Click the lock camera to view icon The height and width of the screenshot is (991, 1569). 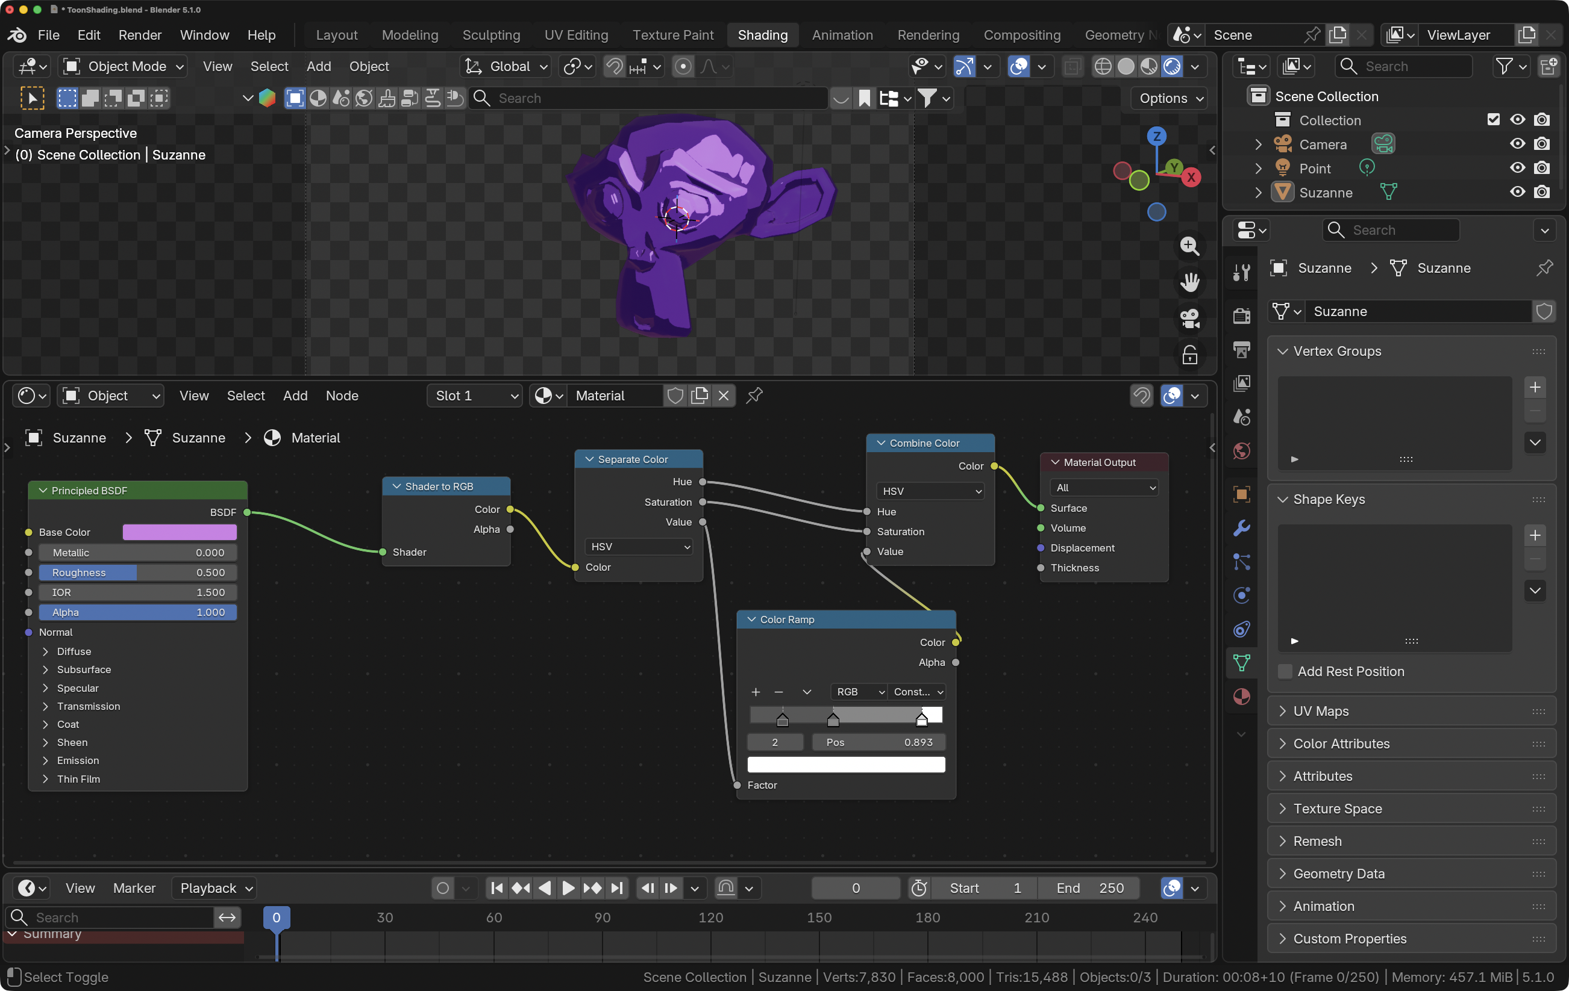coord(1190,355)
